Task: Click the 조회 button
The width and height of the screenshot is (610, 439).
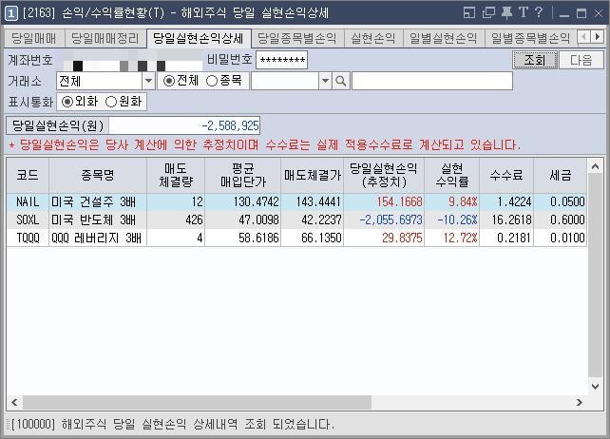Action: point(535,60)
